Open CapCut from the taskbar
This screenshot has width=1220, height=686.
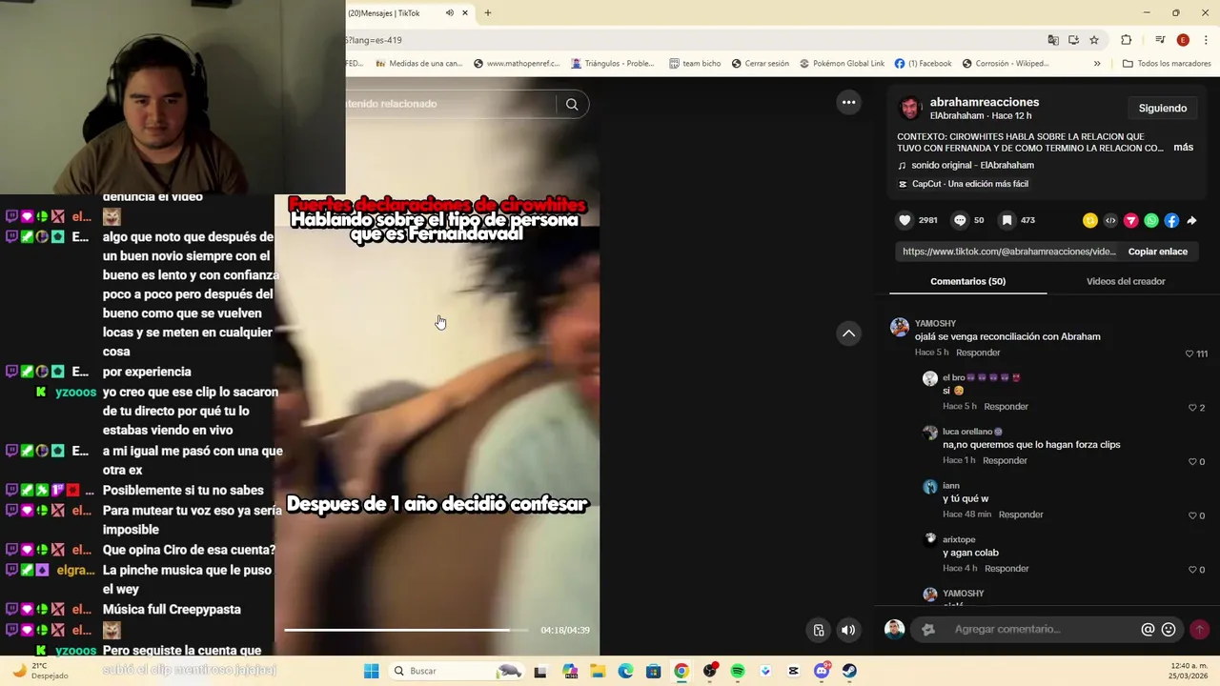click(x=793, y=672)
